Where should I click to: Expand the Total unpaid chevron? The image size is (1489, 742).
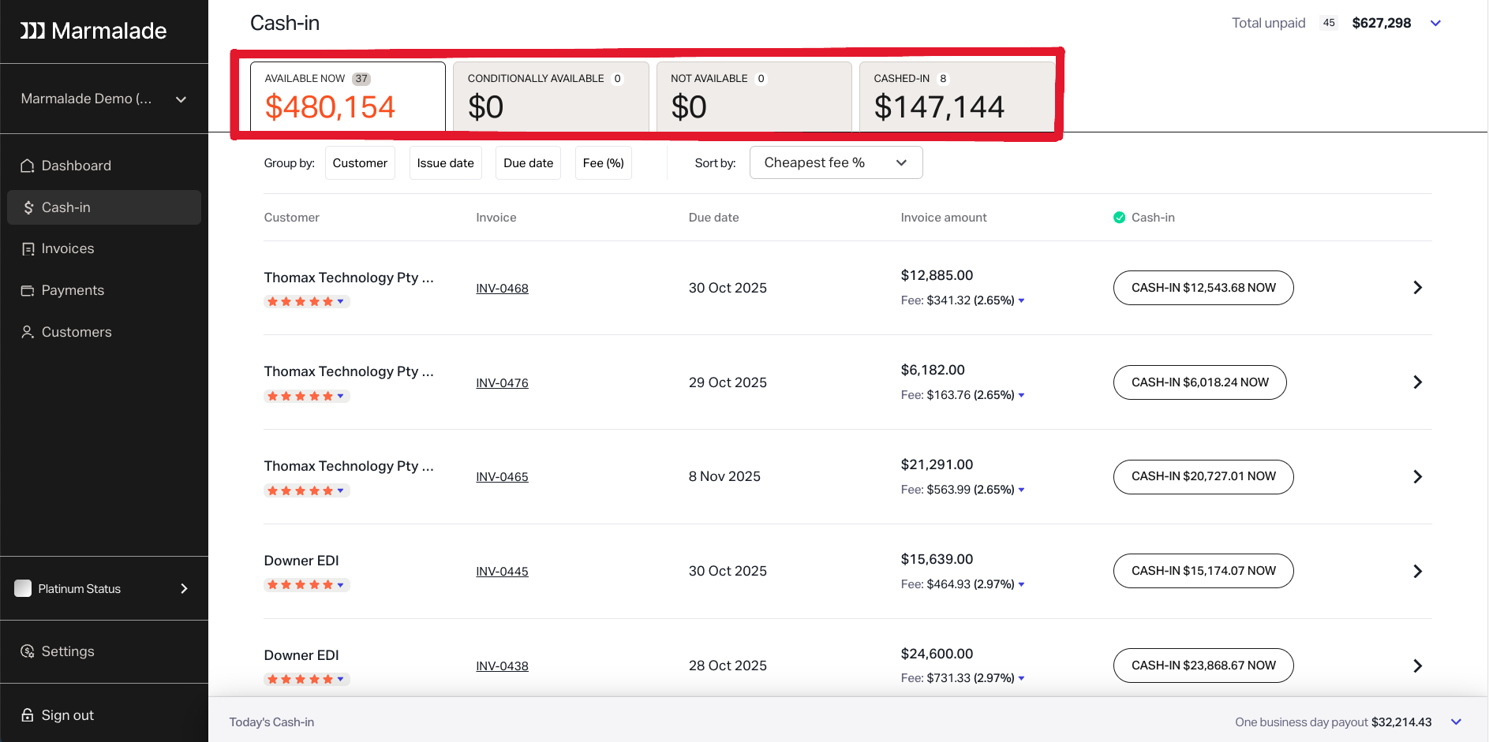coord(1435,24)
